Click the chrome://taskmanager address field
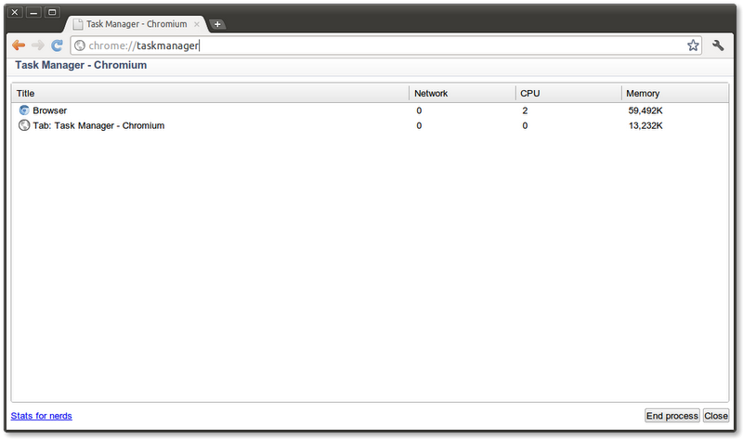 [385, 45]
